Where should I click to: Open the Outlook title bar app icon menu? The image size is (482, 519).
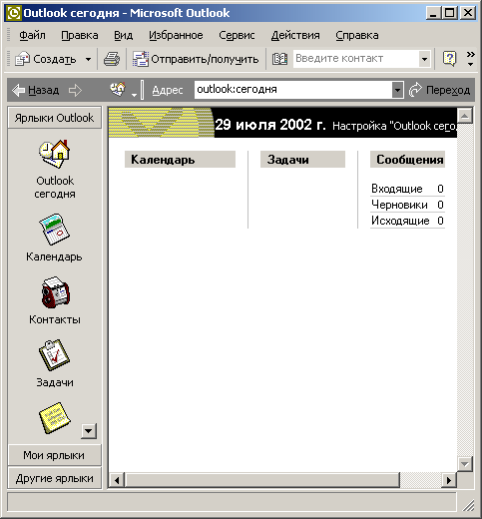coord(14,13)
